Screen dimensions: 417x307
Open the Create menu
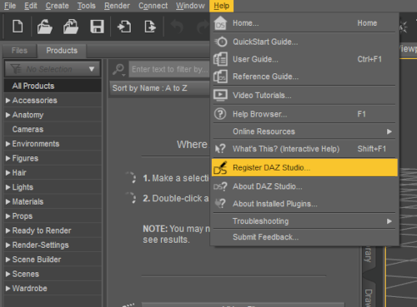click(x=57, y=6)
